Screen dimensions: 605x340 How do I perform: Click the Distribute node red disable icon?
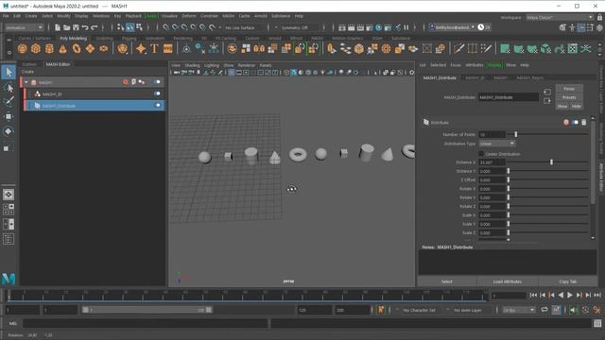click(x=566, y=122)
